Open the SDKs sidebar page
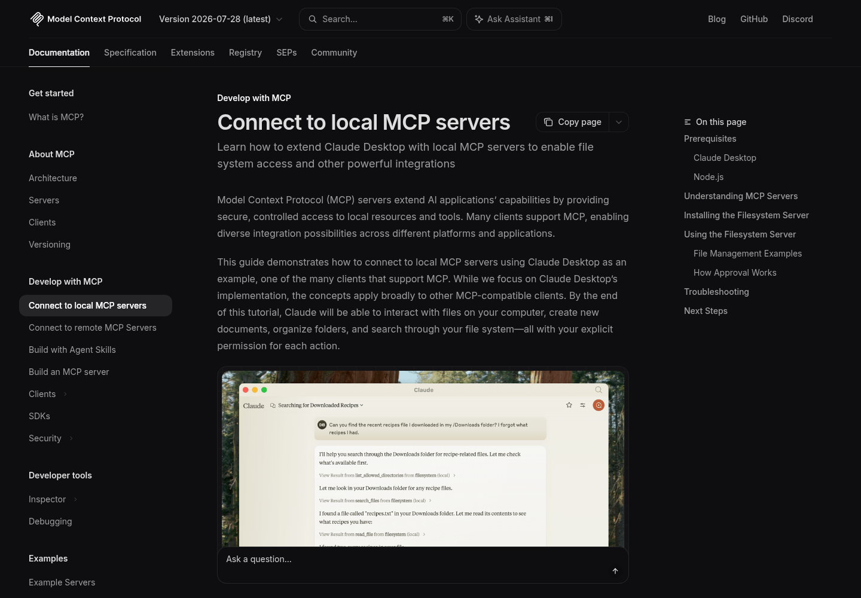Image resolution: width=861 pixels, height=598 pixels. (39, 416)
